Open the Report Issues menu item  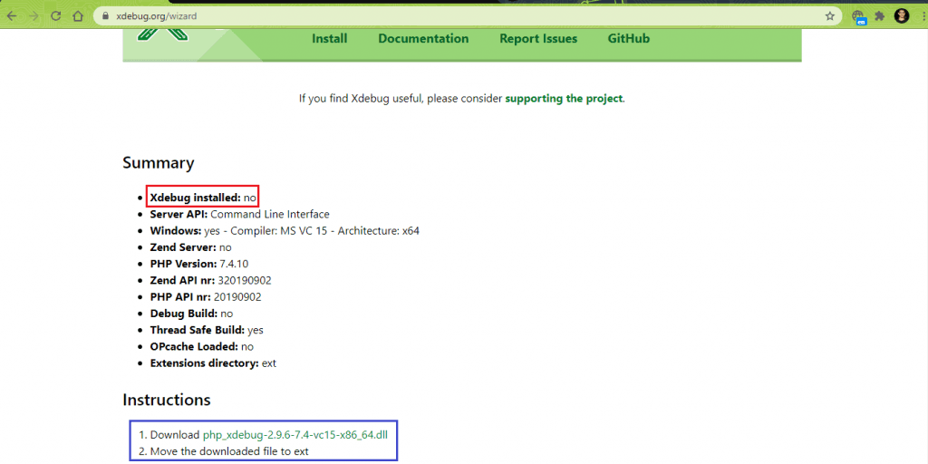(538, 38)
